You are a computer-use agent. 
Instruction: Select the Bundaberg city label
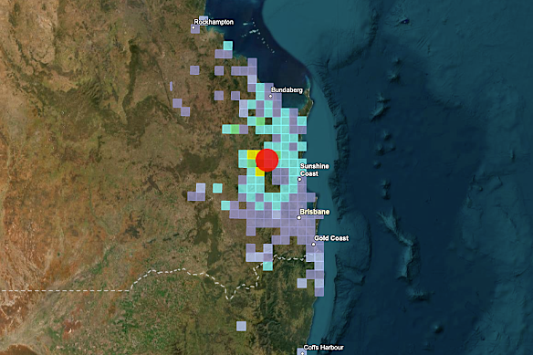point(287,89)
